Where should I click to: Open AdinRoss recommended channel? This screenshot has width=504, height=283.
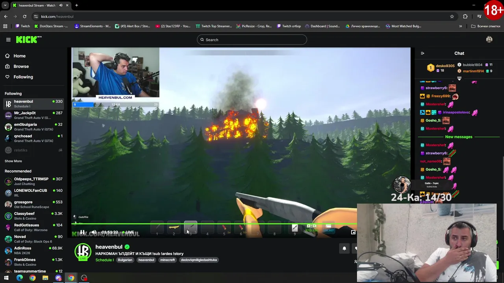(33, 250)
